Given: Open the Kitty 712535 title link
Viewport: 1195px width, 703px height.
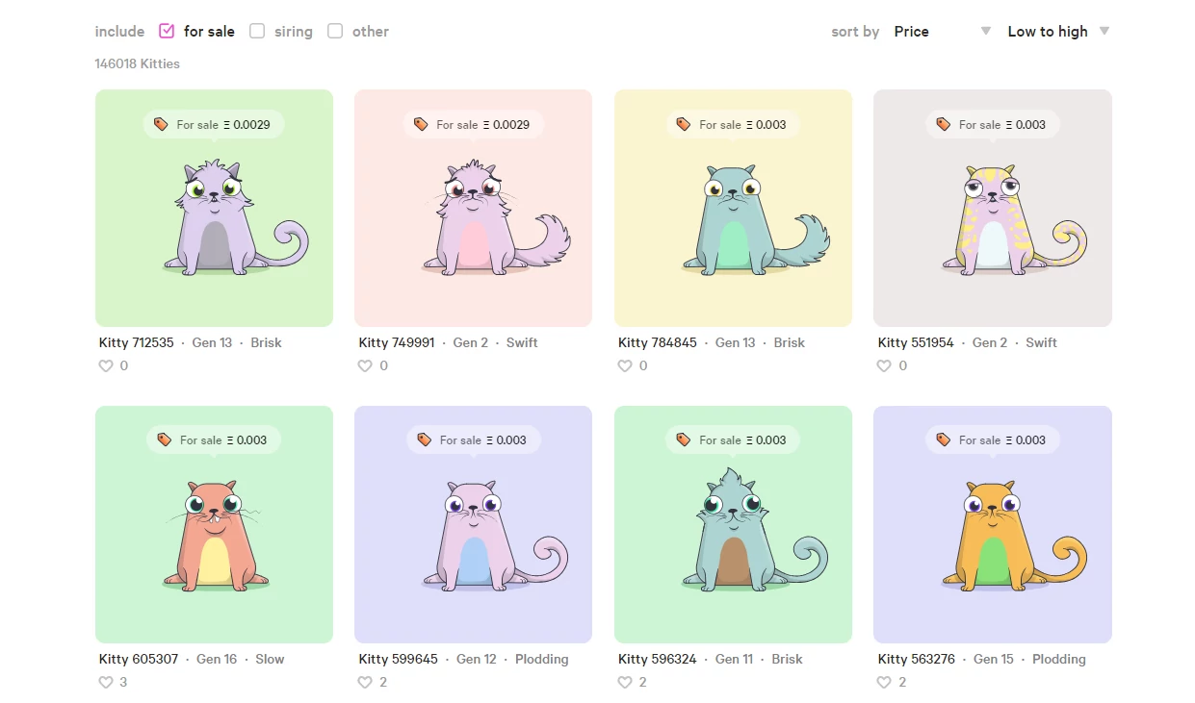Looking at the screenshot, I should [137, 342].
